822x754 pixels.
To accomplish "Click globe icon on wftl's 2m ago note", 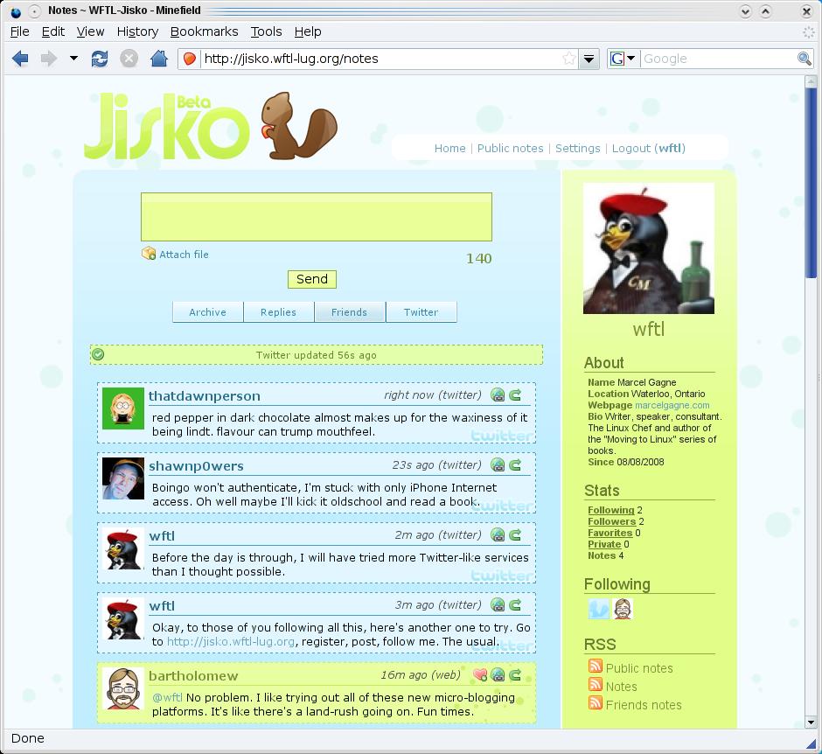I will 498,534.
